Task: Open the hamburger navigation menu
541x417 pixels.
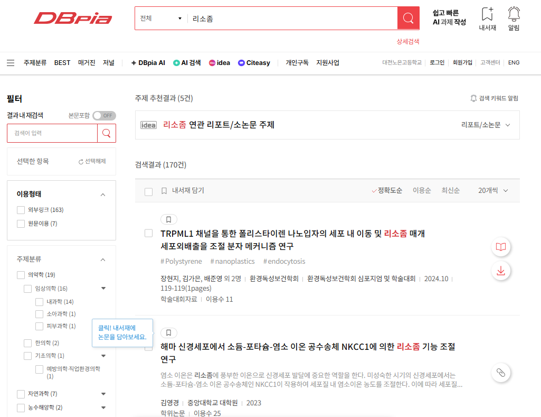Action: 10,62
